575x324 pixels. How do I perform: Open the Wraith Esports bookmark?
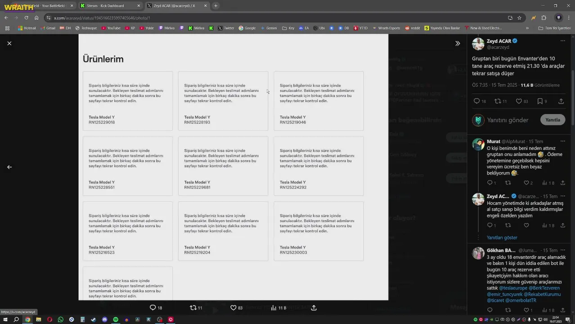click(386, 28)
